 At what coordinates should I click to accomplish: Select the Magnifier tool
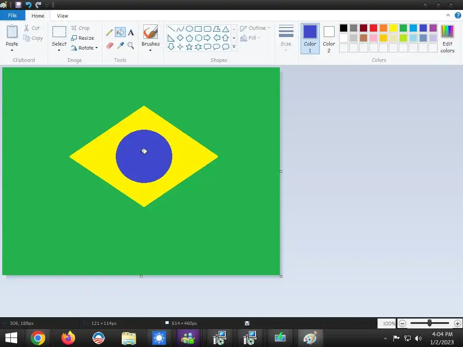131,46
